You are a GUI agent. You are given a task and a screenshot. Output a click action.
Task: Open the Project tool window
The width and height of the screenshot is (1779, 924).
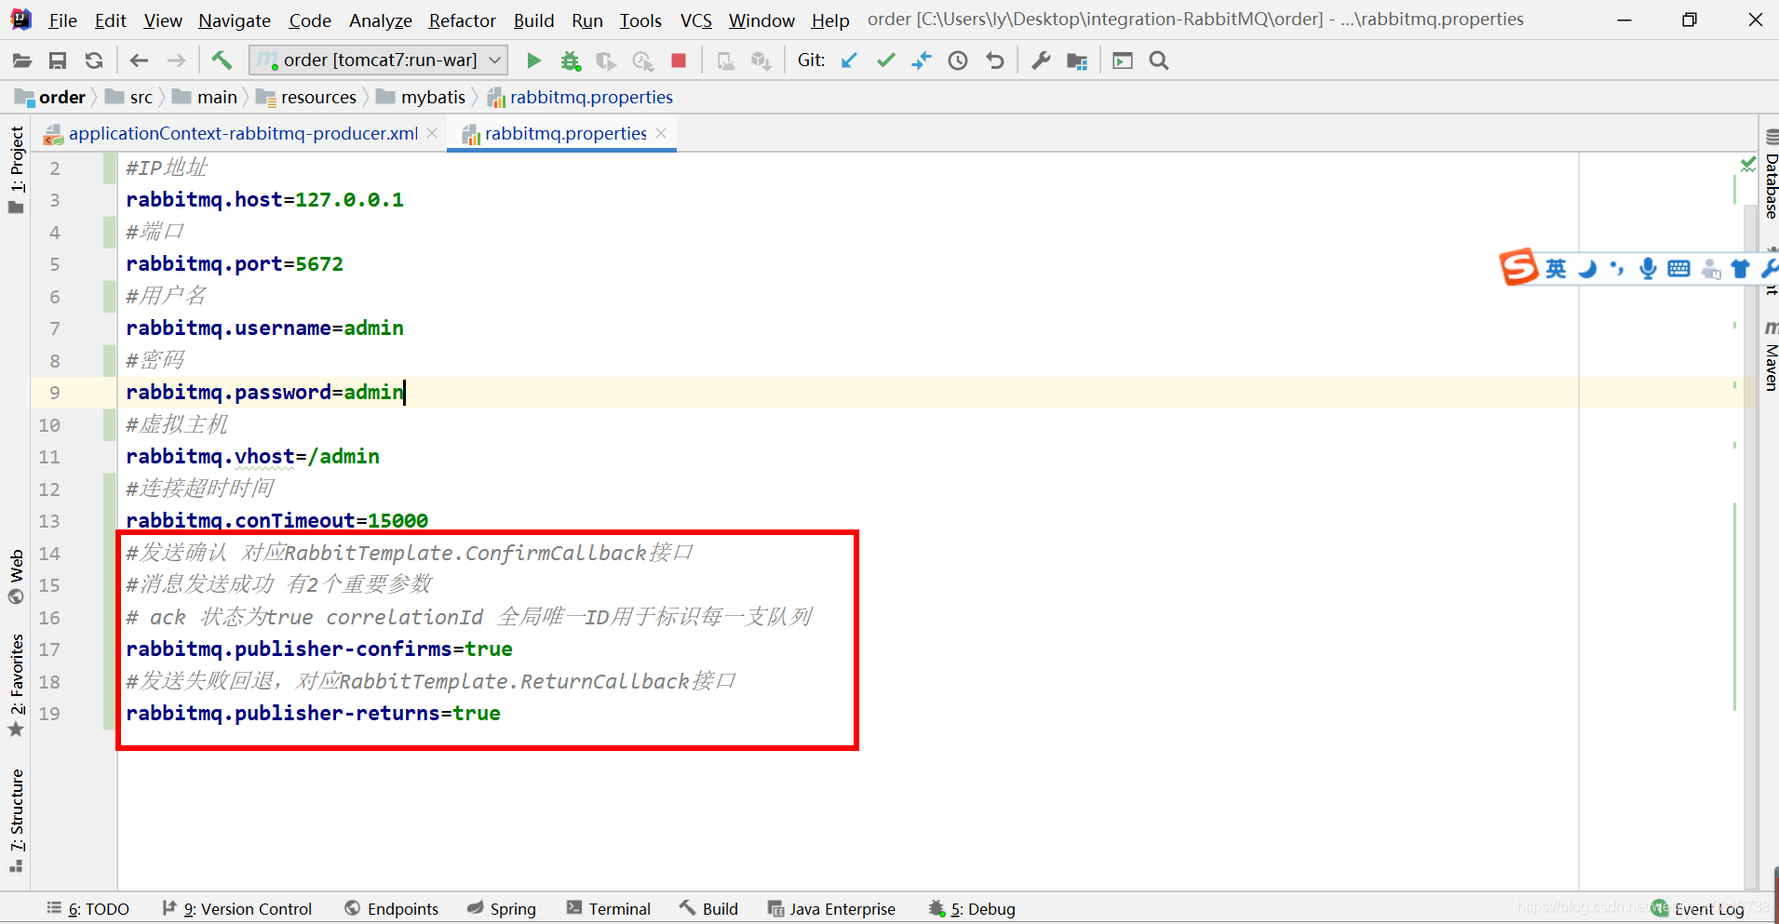point(16,169)
